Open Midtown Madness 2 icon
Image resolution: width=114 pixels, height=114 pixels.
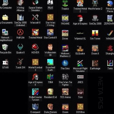click(x=65, y=48)
